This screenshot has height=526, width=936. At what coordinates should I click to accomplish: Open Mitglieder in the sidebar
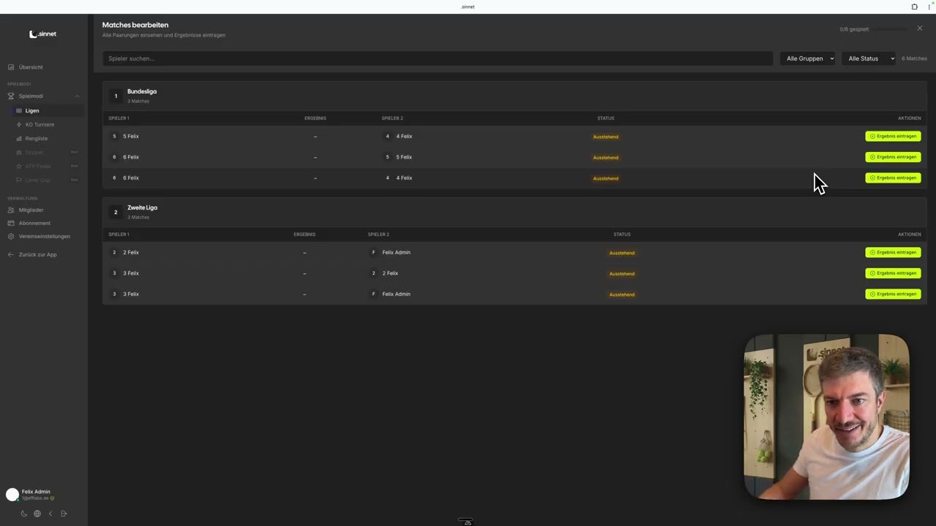(31, 210)
